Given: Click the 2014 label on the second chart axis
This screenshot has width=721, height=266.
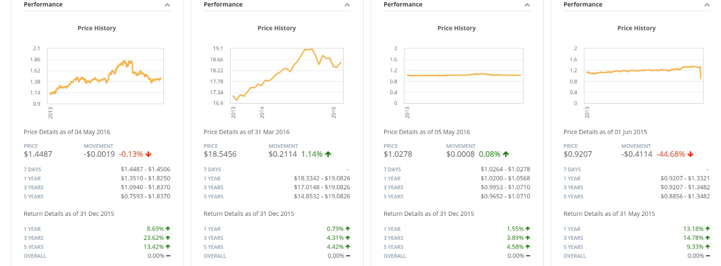Looking at the screenshot, I should (262, 112).
